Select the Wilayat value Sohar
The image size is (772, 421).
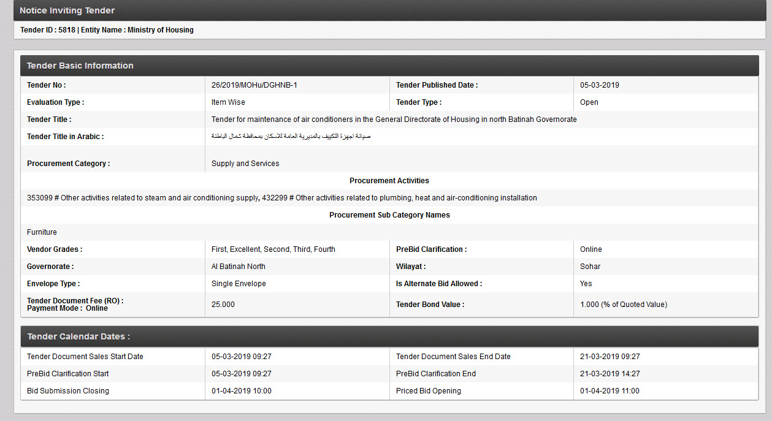click(590, 267)
